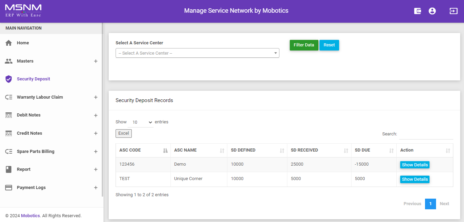Screen dimensions: 464x222
Task: Click the logout icon in header
Action: tap(453, 11)
